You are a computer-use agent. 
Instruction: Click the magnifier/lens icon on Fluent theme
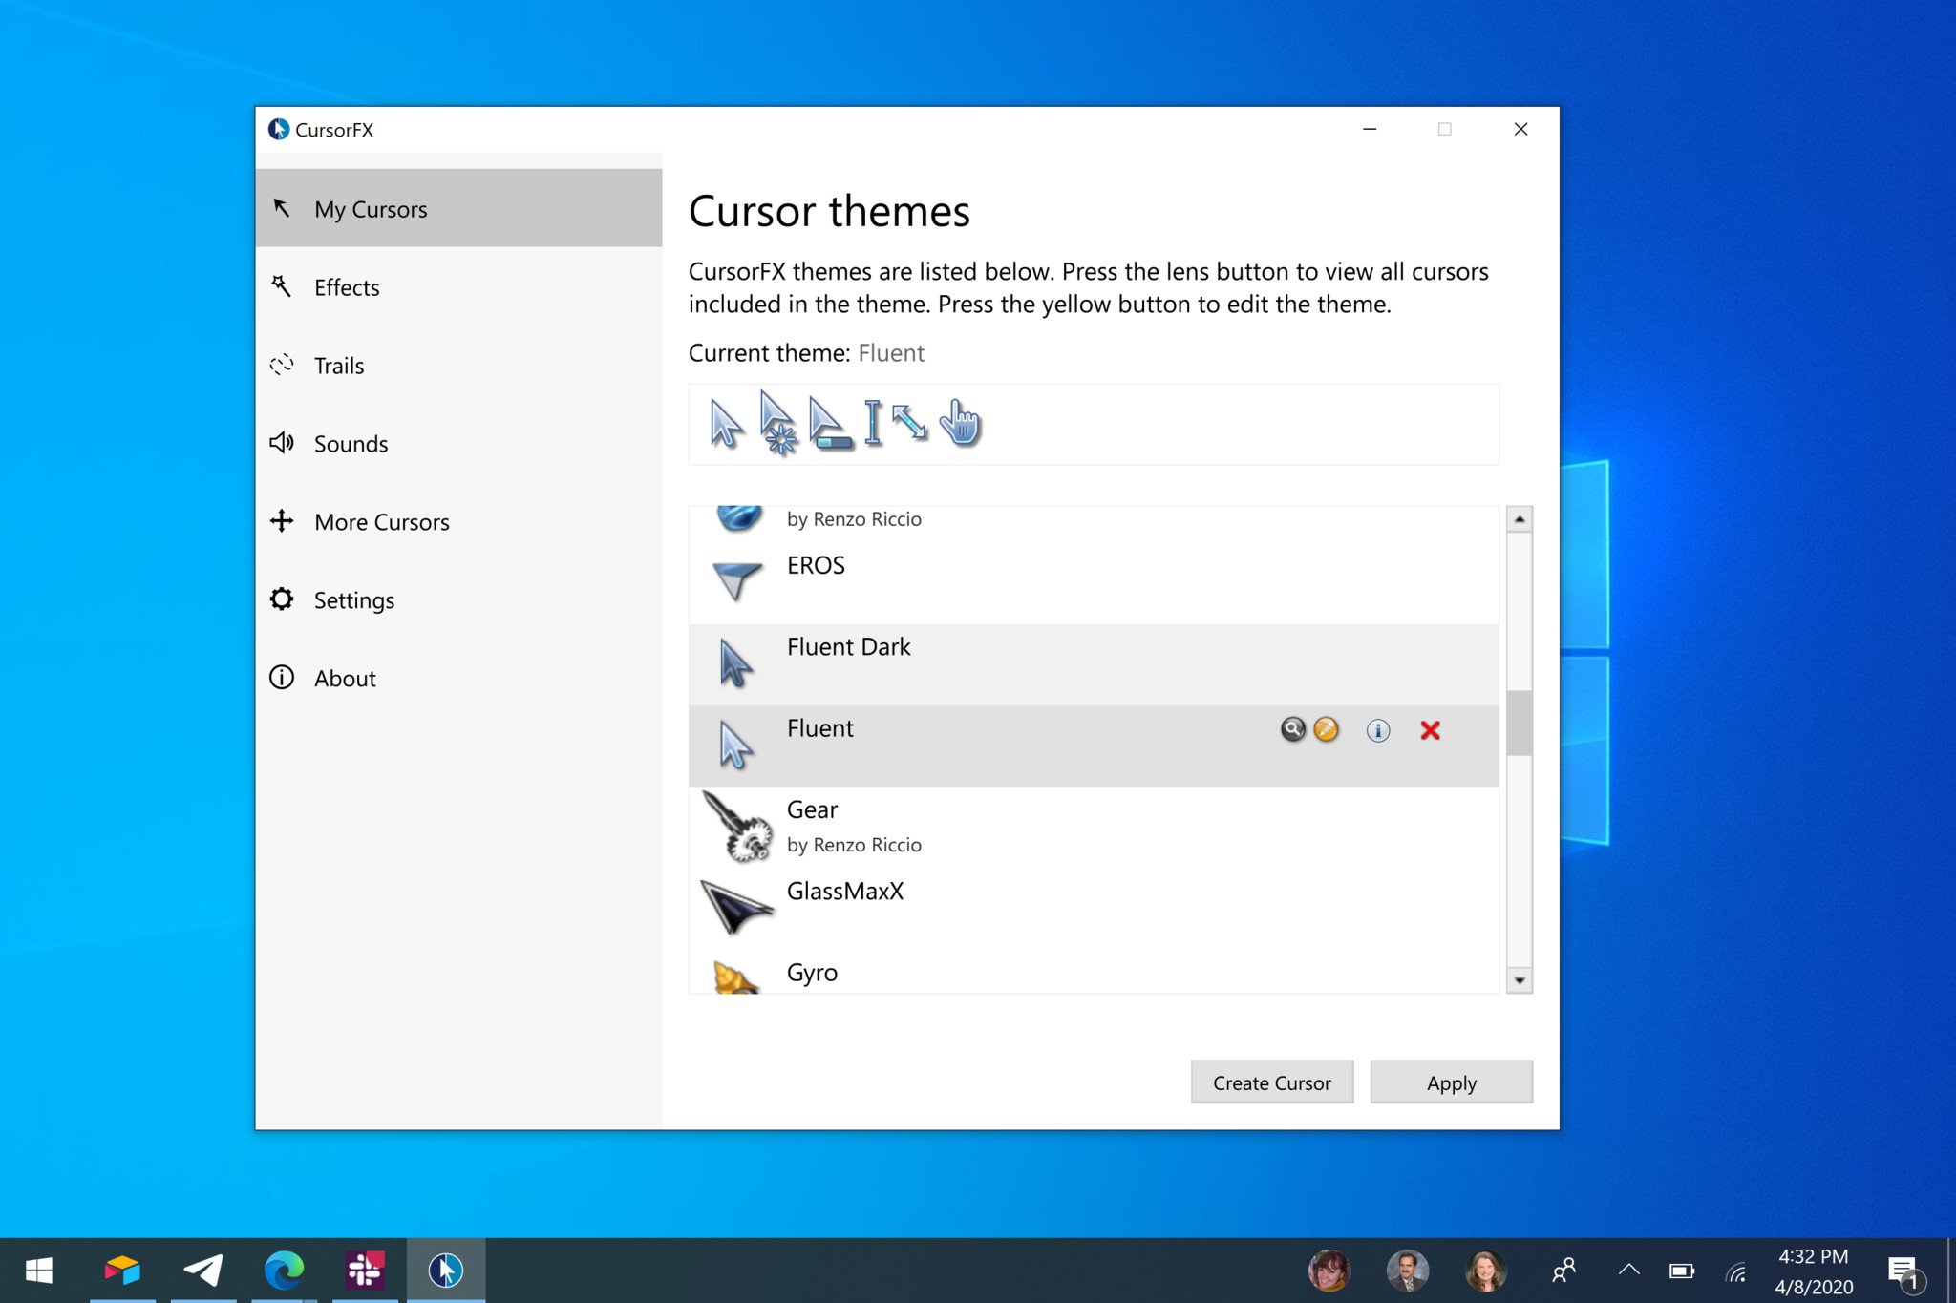coord(1291,730)
